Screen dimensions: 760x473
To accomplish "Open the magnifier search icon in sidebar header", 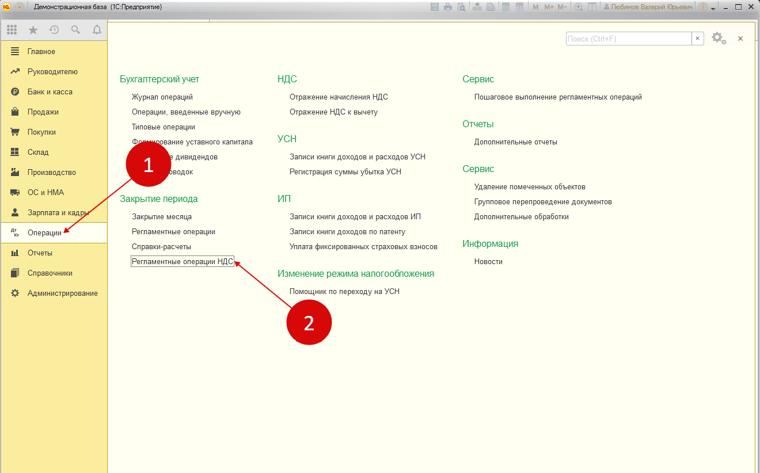I will pyautogui.click(x=75, y=30).
